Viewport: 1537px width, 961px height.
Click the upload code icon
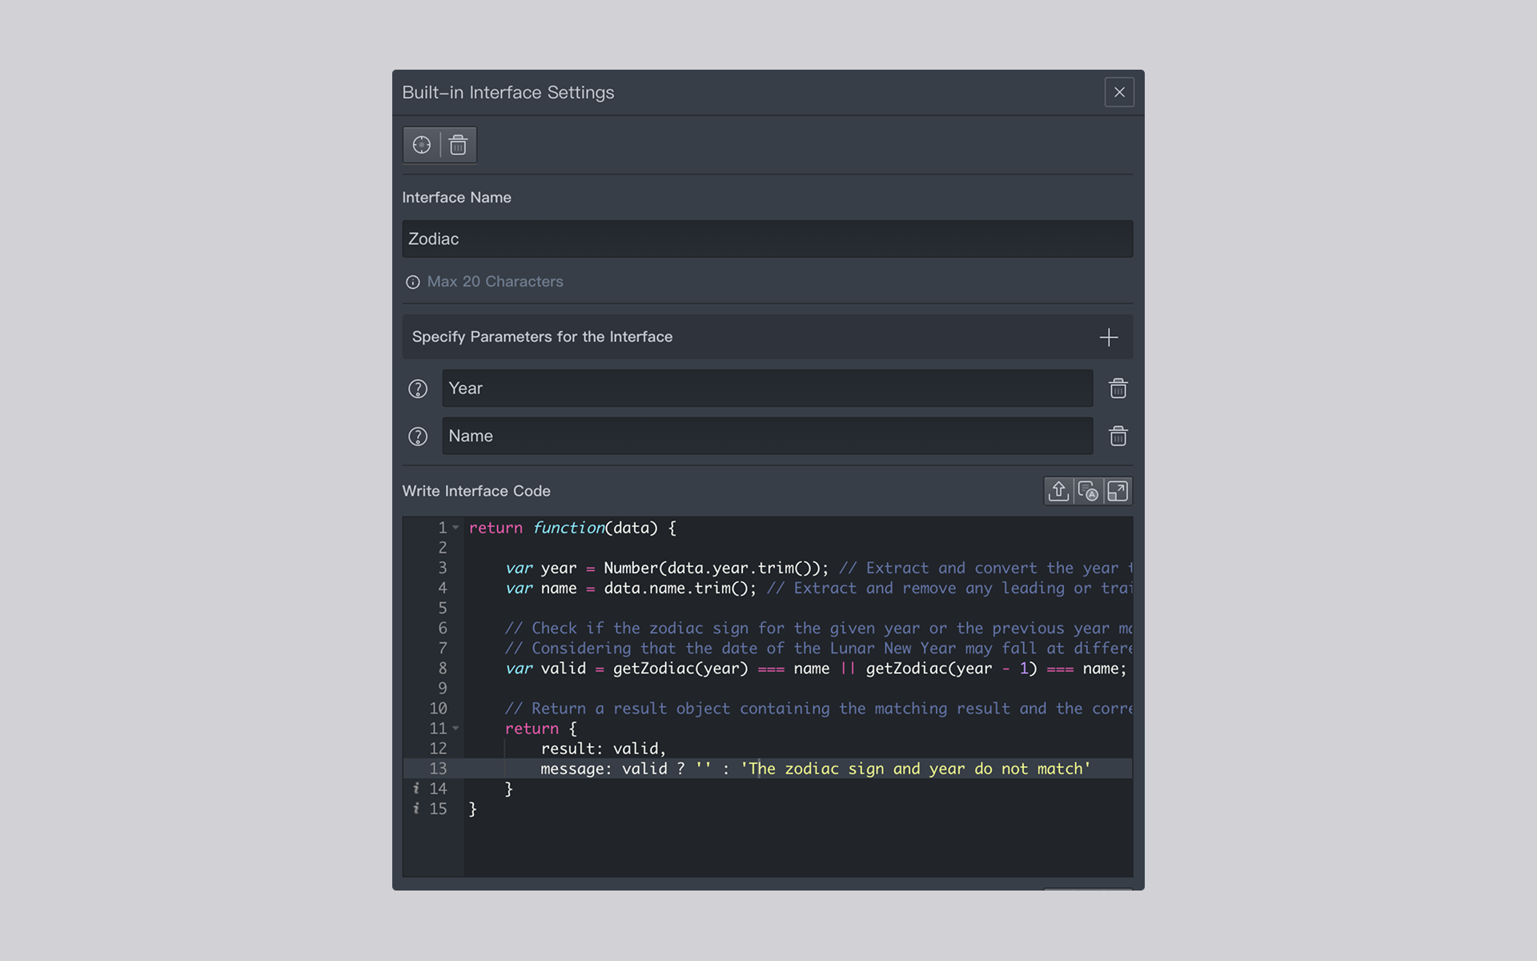(x=1058, y=491)
